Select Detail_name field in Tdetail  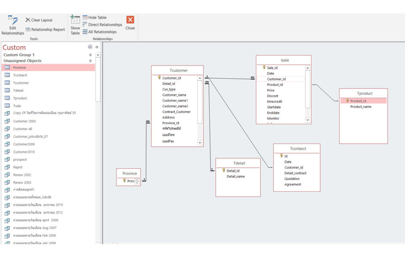click(236, 177)
